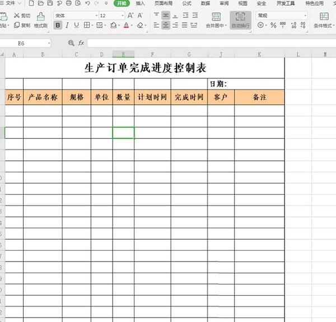Open the 文件 file menu
Screen dimensions: 336x322
(10, 3)
